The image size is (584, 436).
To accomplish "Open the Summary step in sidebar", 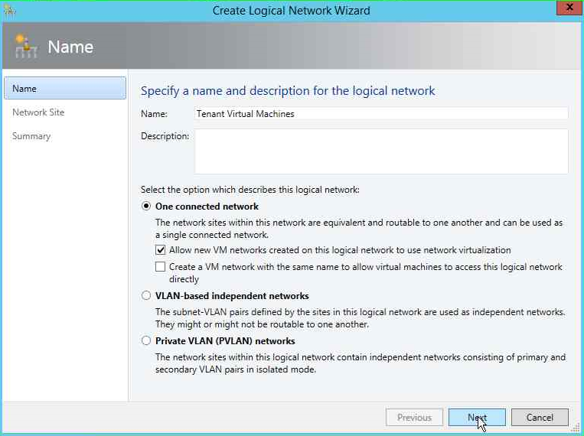I will pyautogui.click(x=31, y=136).
